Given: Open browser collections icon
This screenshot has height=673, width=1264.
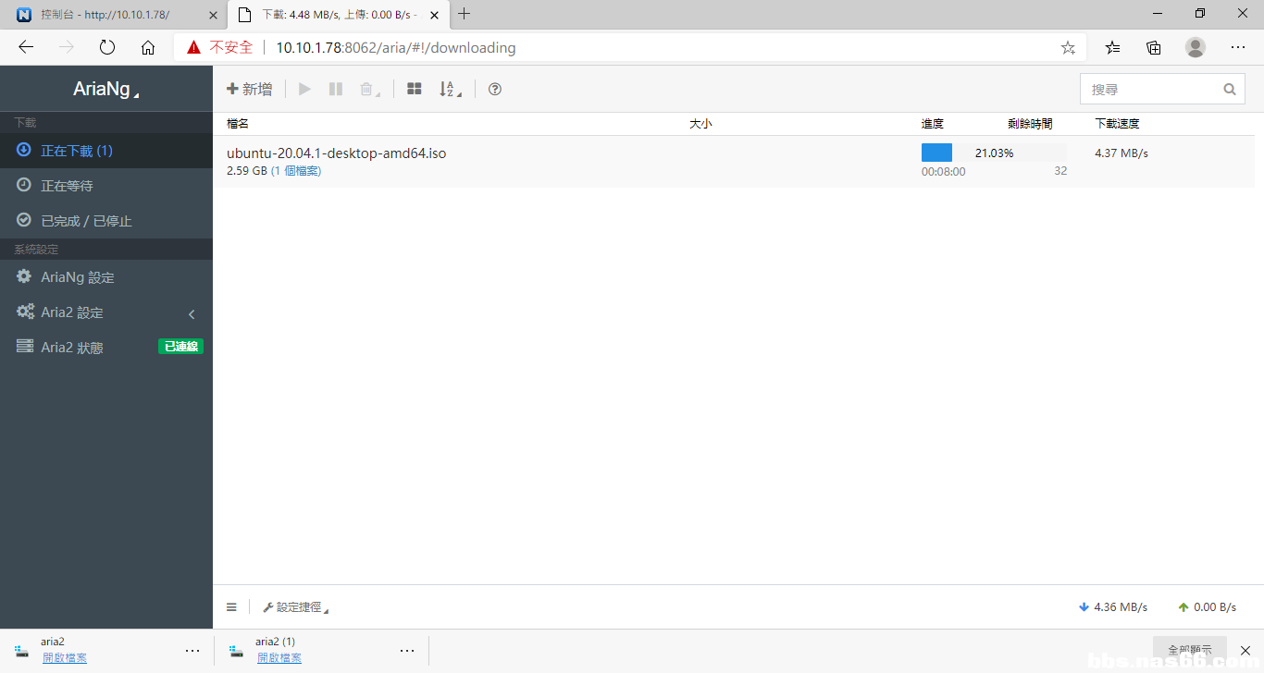Looking at the screenshot, I should 1154,47.
